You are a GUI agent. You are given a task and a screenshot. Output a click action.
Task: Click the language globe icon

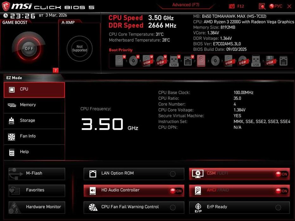coord(271,6)
